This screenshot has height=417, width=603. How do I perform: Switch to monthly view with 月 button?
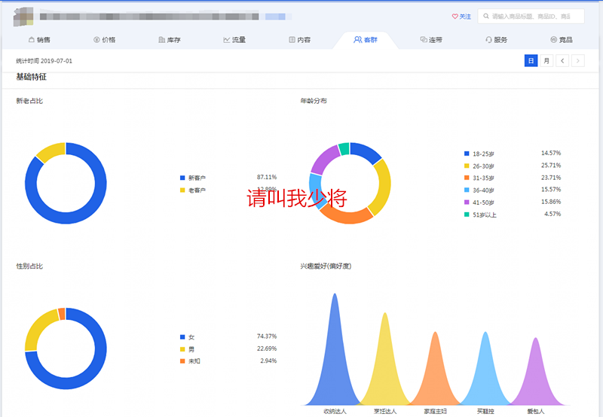pos(546,60)
